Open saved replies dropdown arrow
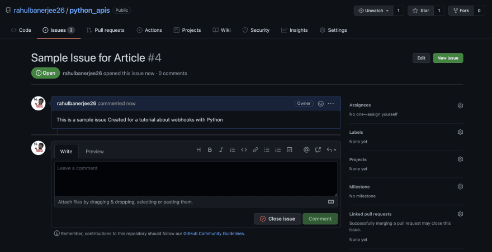 click(332, 150)
